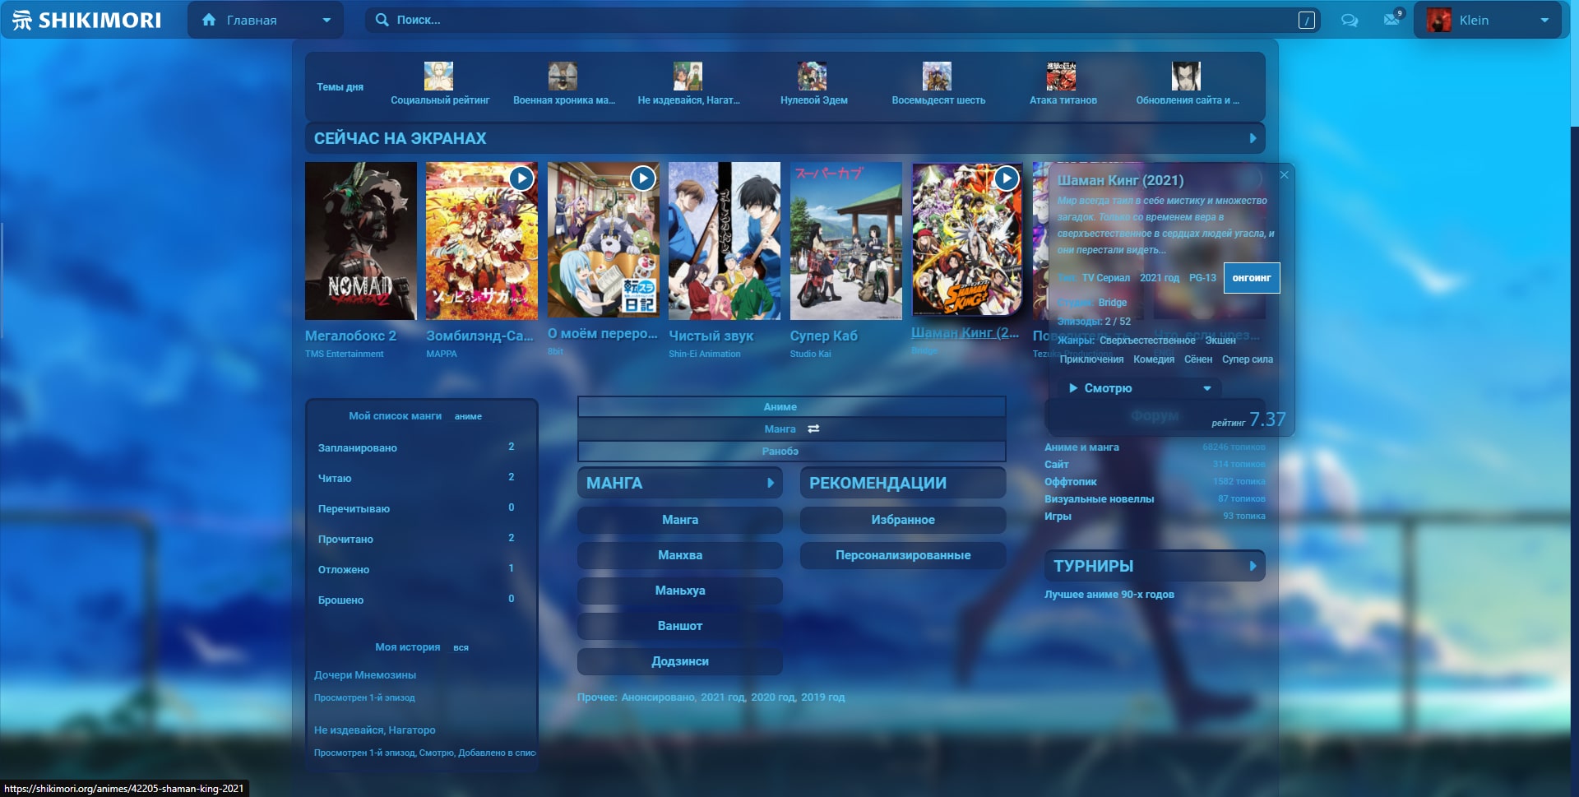Viewport: 1579px width, 797px height.
Task: Show вся history link
Action: point(461,647)
